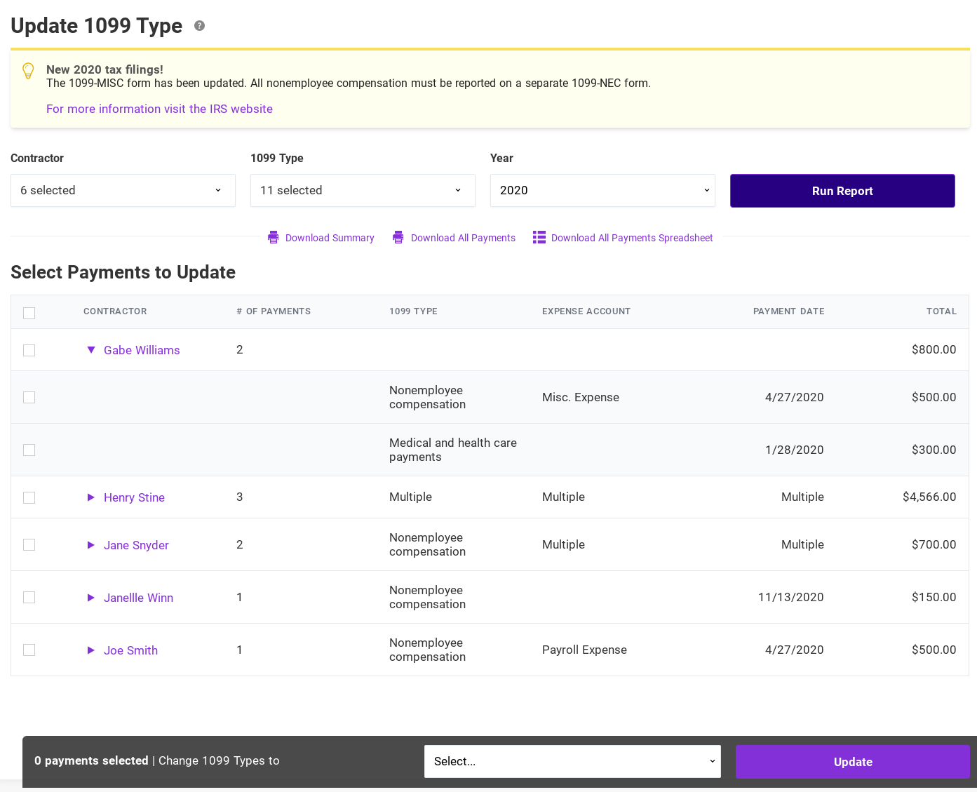Image resolution: width=977 pixels, height=792 pixels.
Task: Expand the Henry Stine payments row
Action: tap(91, 497)
